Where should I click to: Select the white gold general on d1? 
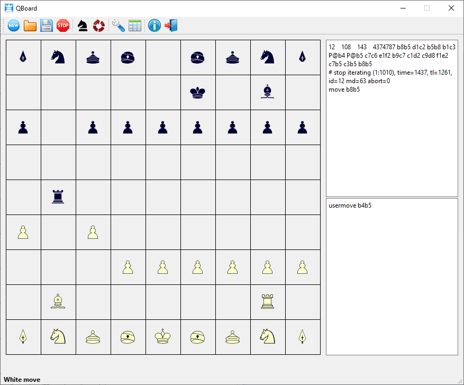click(128, 337)
